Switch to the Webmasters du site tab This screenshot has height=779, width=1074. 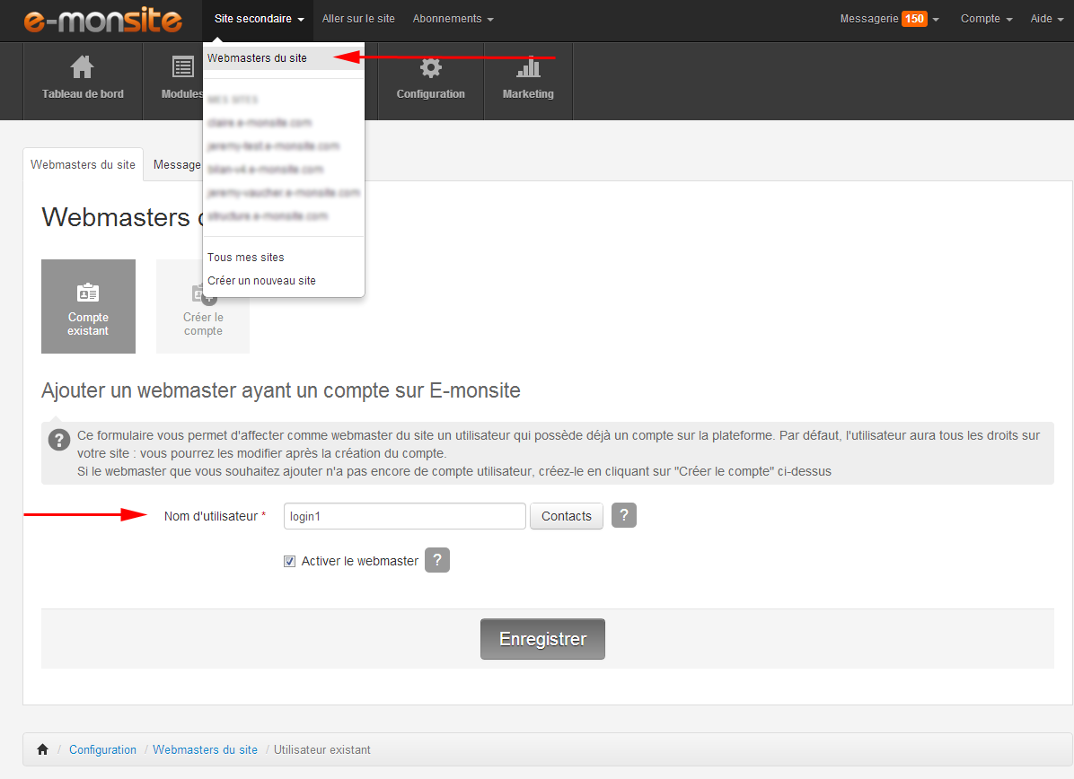pyautogui.click(x=83, y=165)
